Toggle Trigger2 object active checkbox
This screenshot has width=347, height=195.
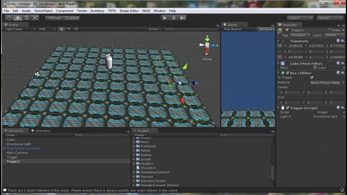[287, 30]
